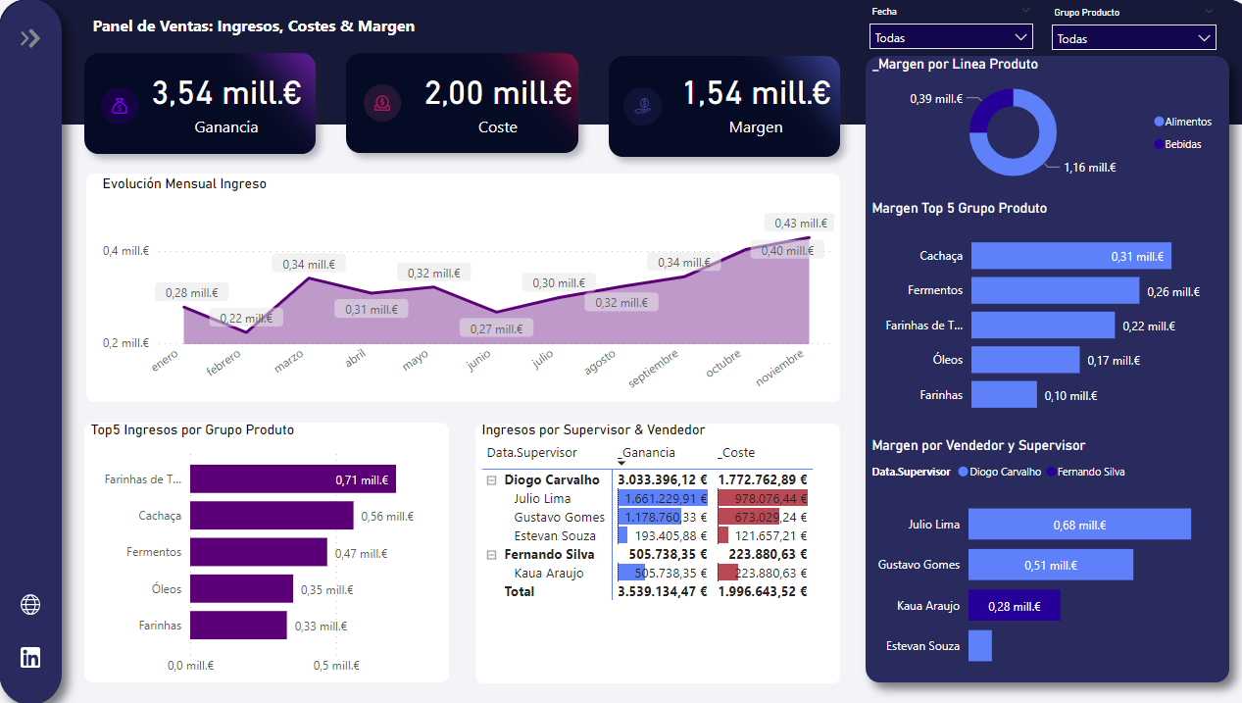Viewport: 1242px width, 703px height.
Task: Click the money bag Ganancia icon
Action: [x=119, y=105]
